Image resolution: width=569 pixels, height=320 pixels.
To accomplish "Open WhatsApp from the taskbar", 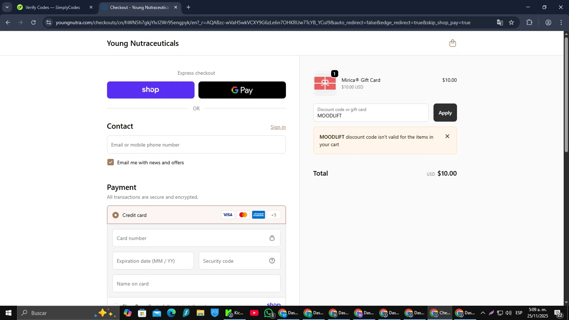I will 269,313.
